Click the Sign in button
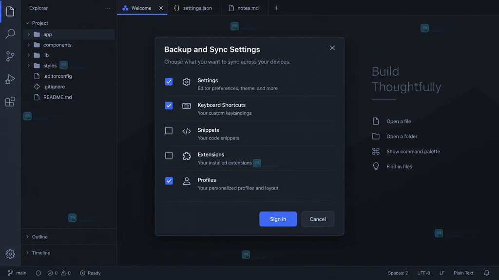 tap(278, 219)
